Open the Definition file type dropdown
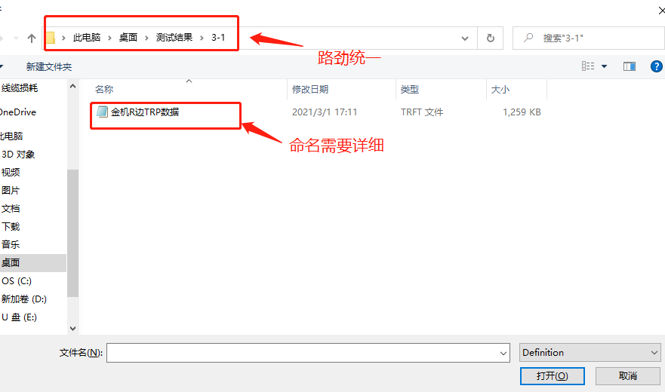The image size is (665, 392). 590,353
